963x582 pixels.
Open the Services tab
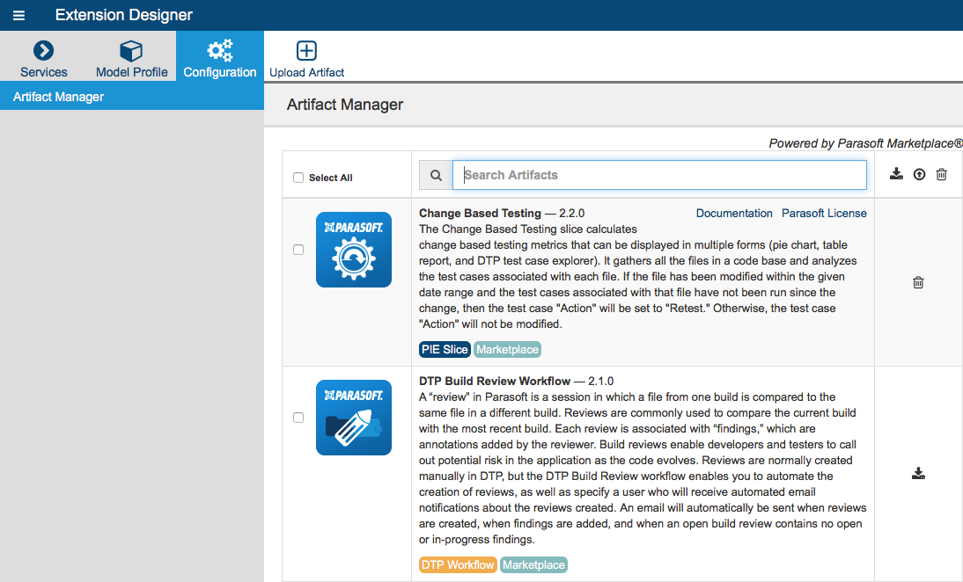tap(44, 59)
